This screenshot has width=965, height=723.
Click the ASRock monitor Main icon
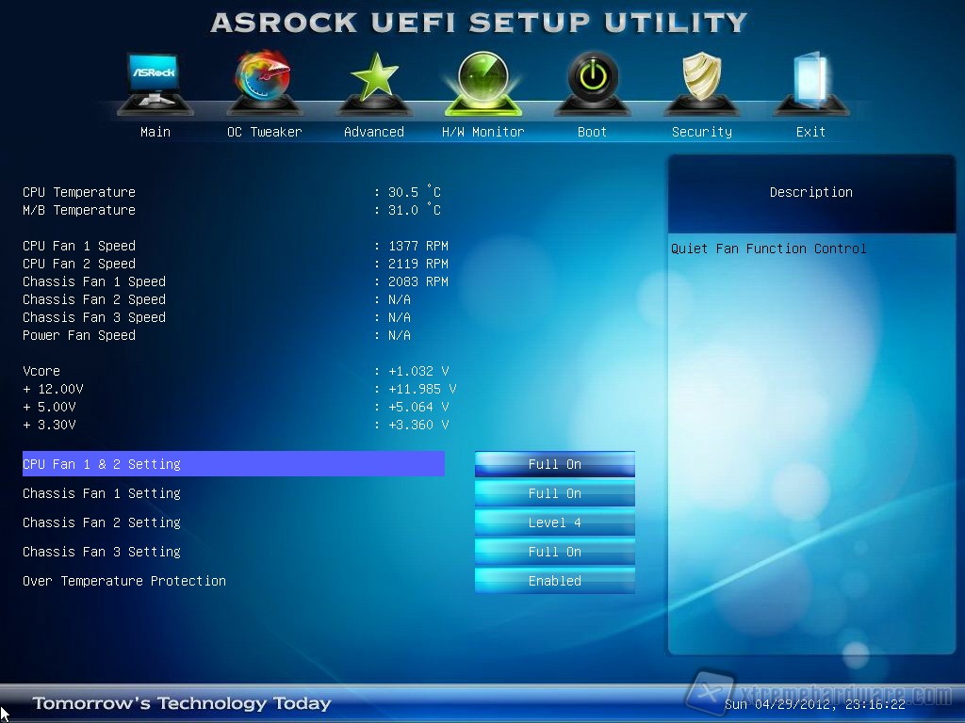155,82
